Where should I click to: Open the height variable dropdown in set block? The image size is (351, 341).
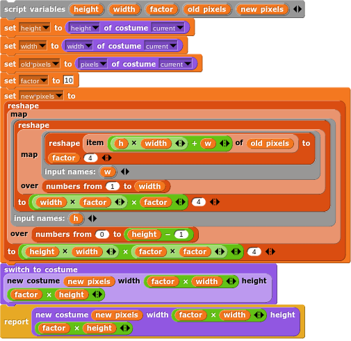point(46,28)
